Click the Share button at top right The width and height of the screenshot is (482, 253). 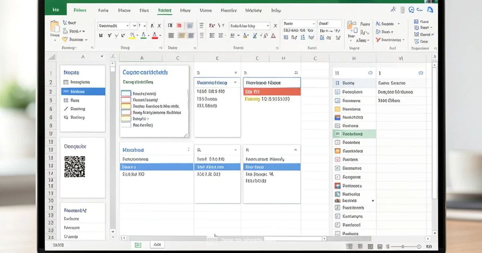pyautogui.click(x=429, y=9)
